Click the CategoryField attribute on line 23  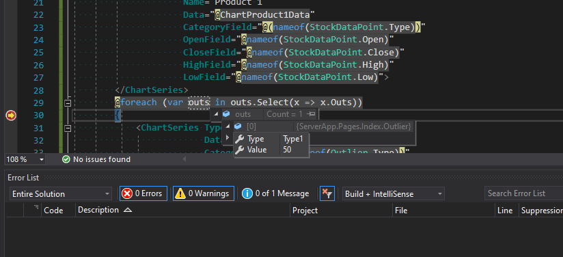click(217, 27)
